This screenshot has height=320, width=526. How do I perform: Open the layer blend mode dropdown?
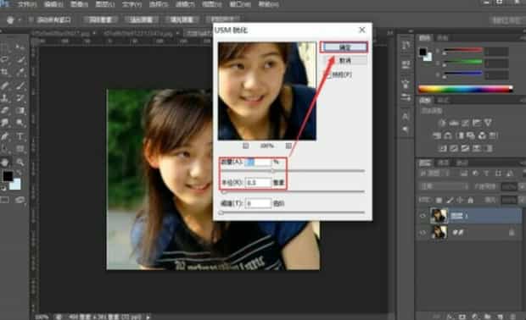tap(445, 186)
